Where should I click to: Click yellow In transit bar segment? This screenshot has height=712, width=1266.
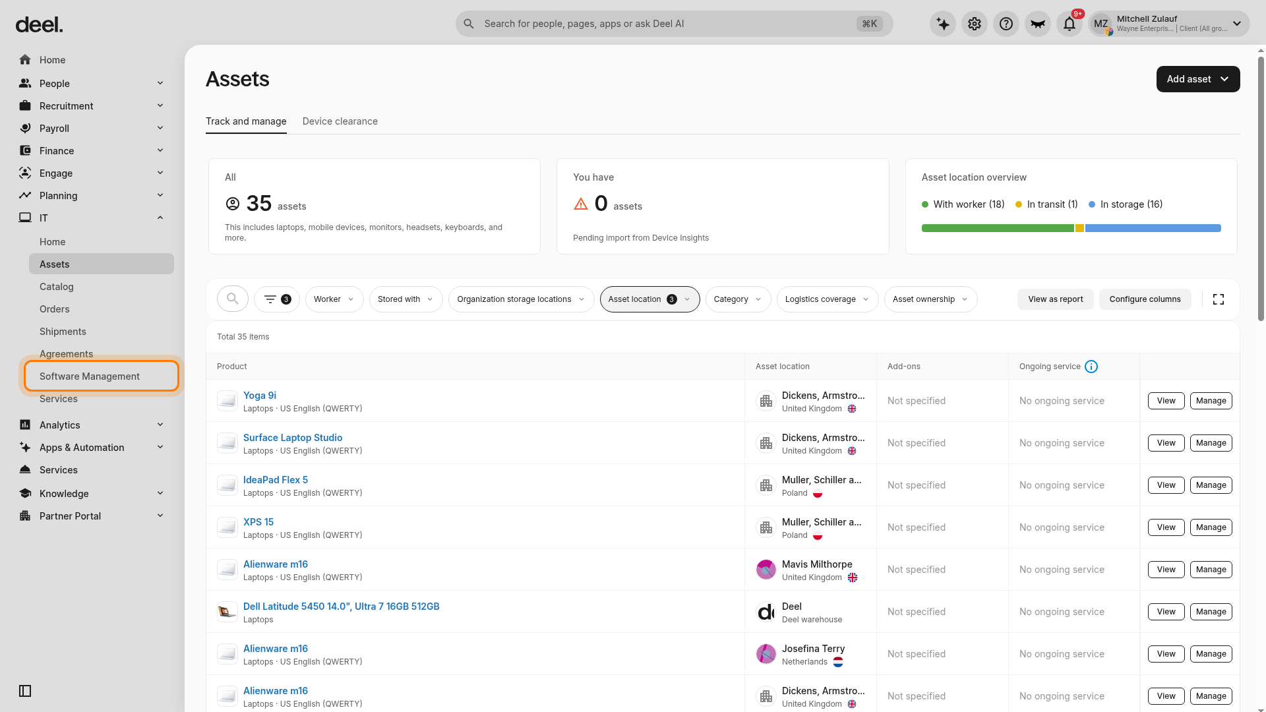tap(1079, 228)
